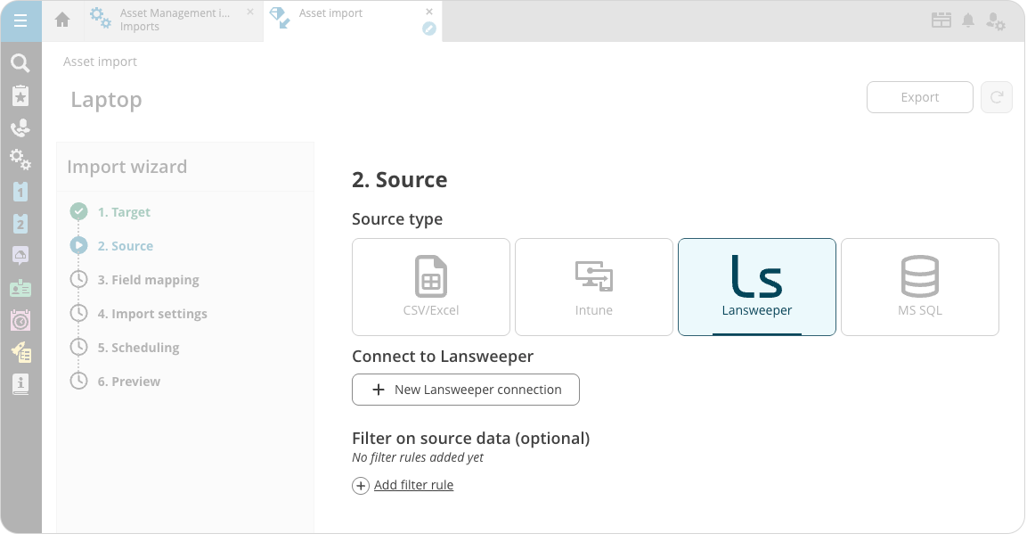Select CSV/Excel source type

click(x=431, y=287)
